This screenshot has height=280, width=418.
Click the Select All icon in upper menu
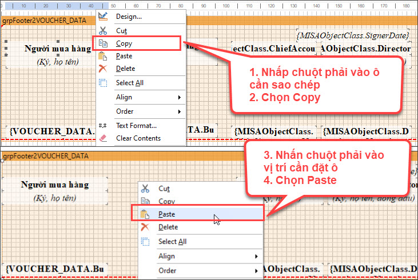[103, 83]
